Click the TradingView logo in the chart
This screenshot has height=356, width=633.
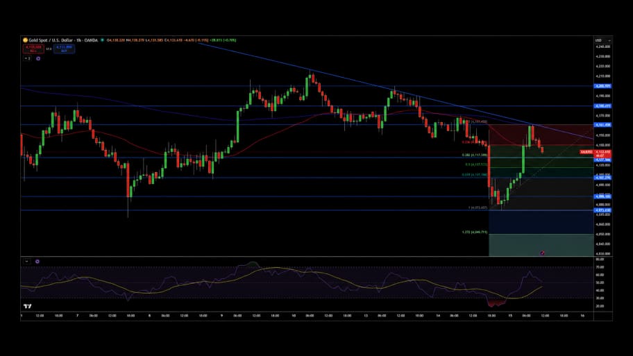click(x=28, y=306)
